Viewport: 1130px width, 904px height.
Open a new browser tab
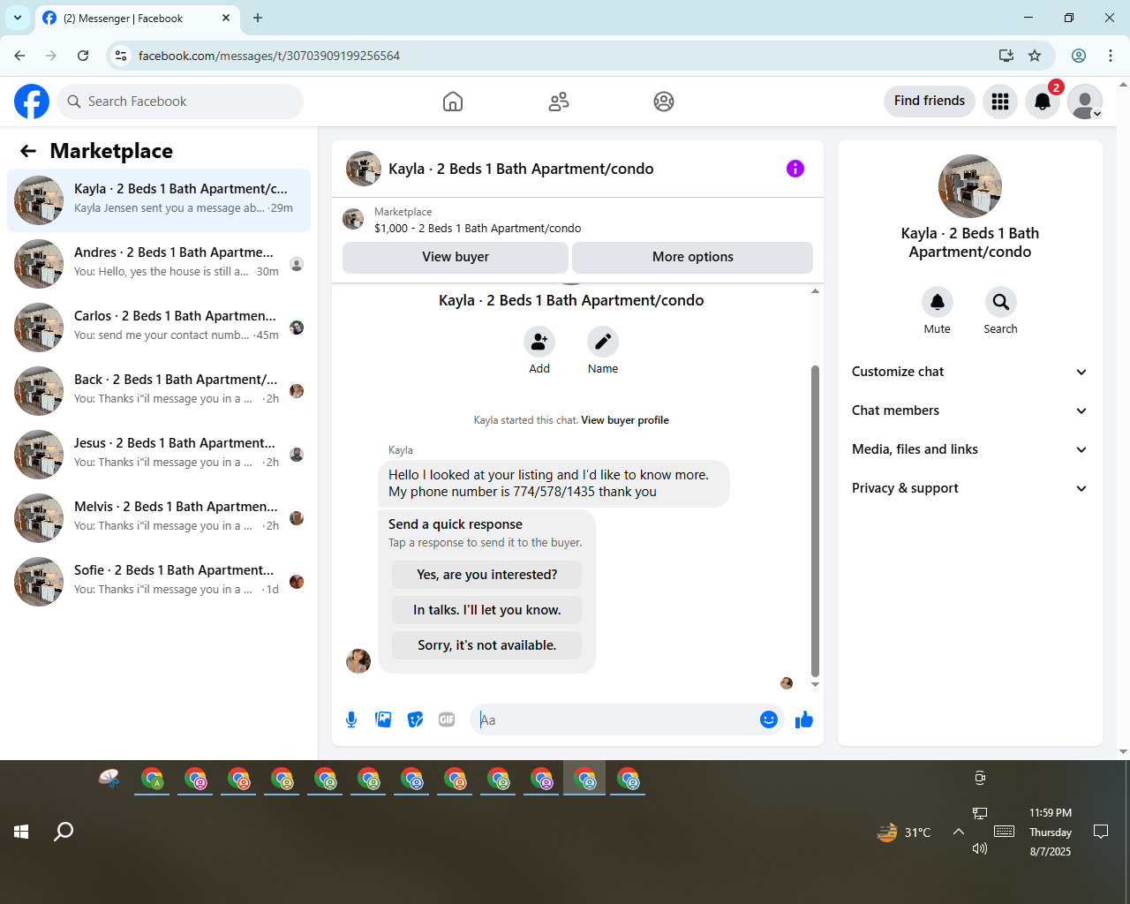pyautogui.click(x=258, y=18)
